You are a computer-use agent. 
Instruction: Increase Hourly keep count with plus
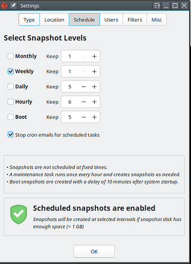94,102
